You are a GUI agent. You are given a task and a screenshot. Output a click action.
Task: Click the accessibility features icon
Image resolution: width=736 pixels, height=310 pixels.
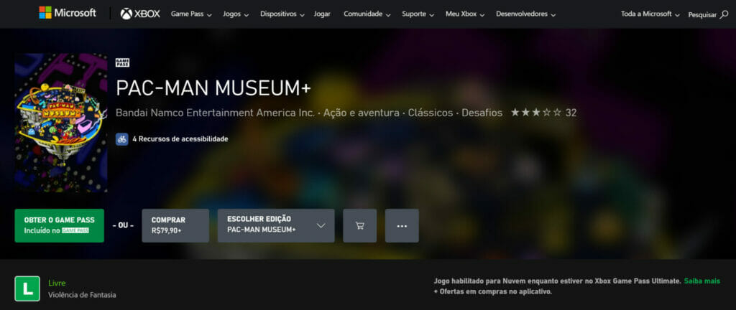(x=122, y=138)
